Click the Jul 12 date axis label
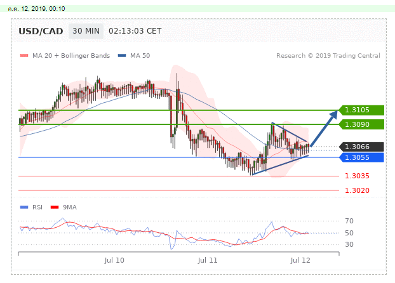395x283 pixels. 300,260
